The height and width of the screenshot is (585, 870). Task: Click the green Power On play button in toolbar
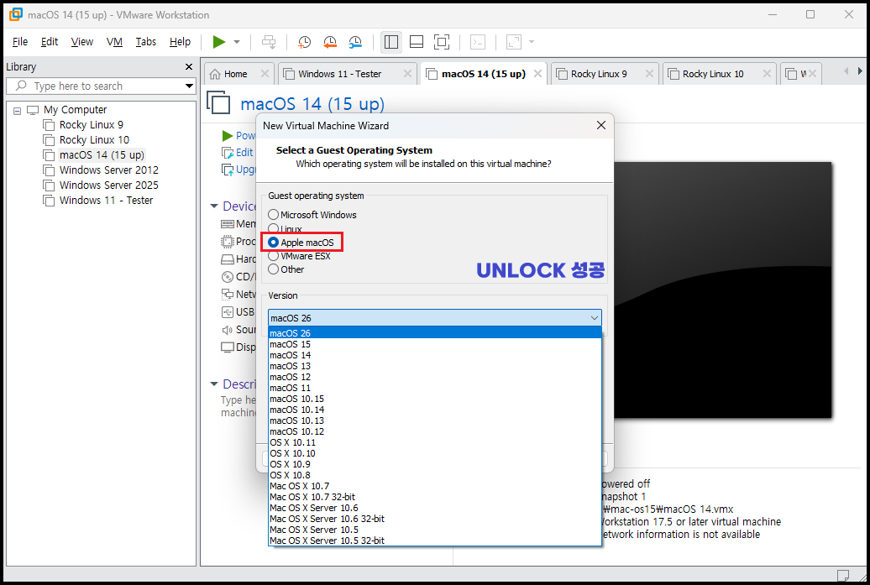(219, 42)
